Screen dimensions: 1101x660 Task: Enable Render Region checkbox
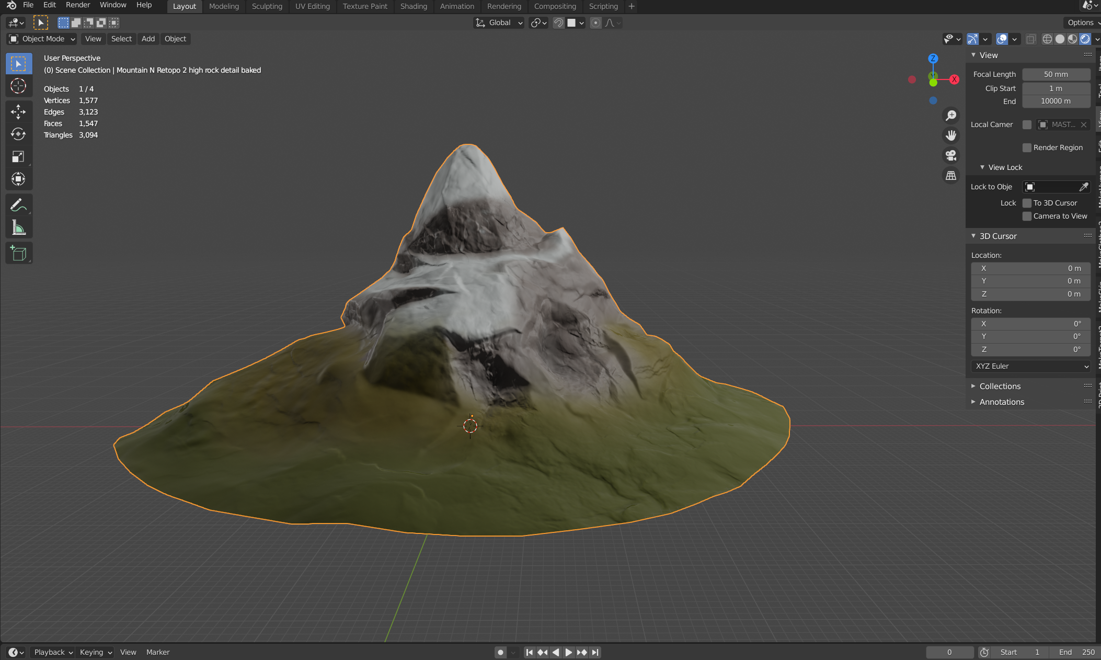[x=1027, y=147]
